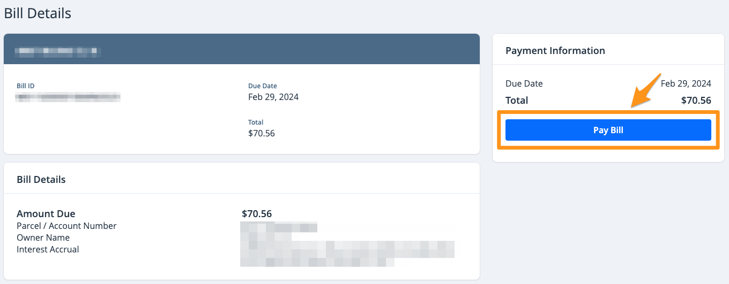Click the Due Date label under the blue banner
The image size is (729, 284).
coord(262,86)
